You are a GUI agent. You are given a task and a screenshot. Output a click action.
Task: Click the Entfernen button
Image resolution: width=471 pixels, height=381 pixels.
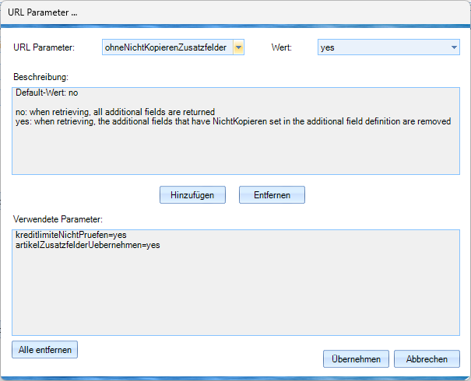272,194
